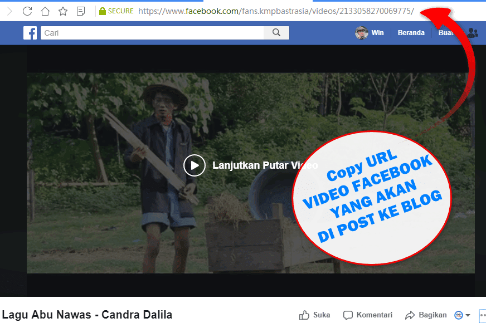
Task: Focus the Cari search field
Action: tap(152, 33)
